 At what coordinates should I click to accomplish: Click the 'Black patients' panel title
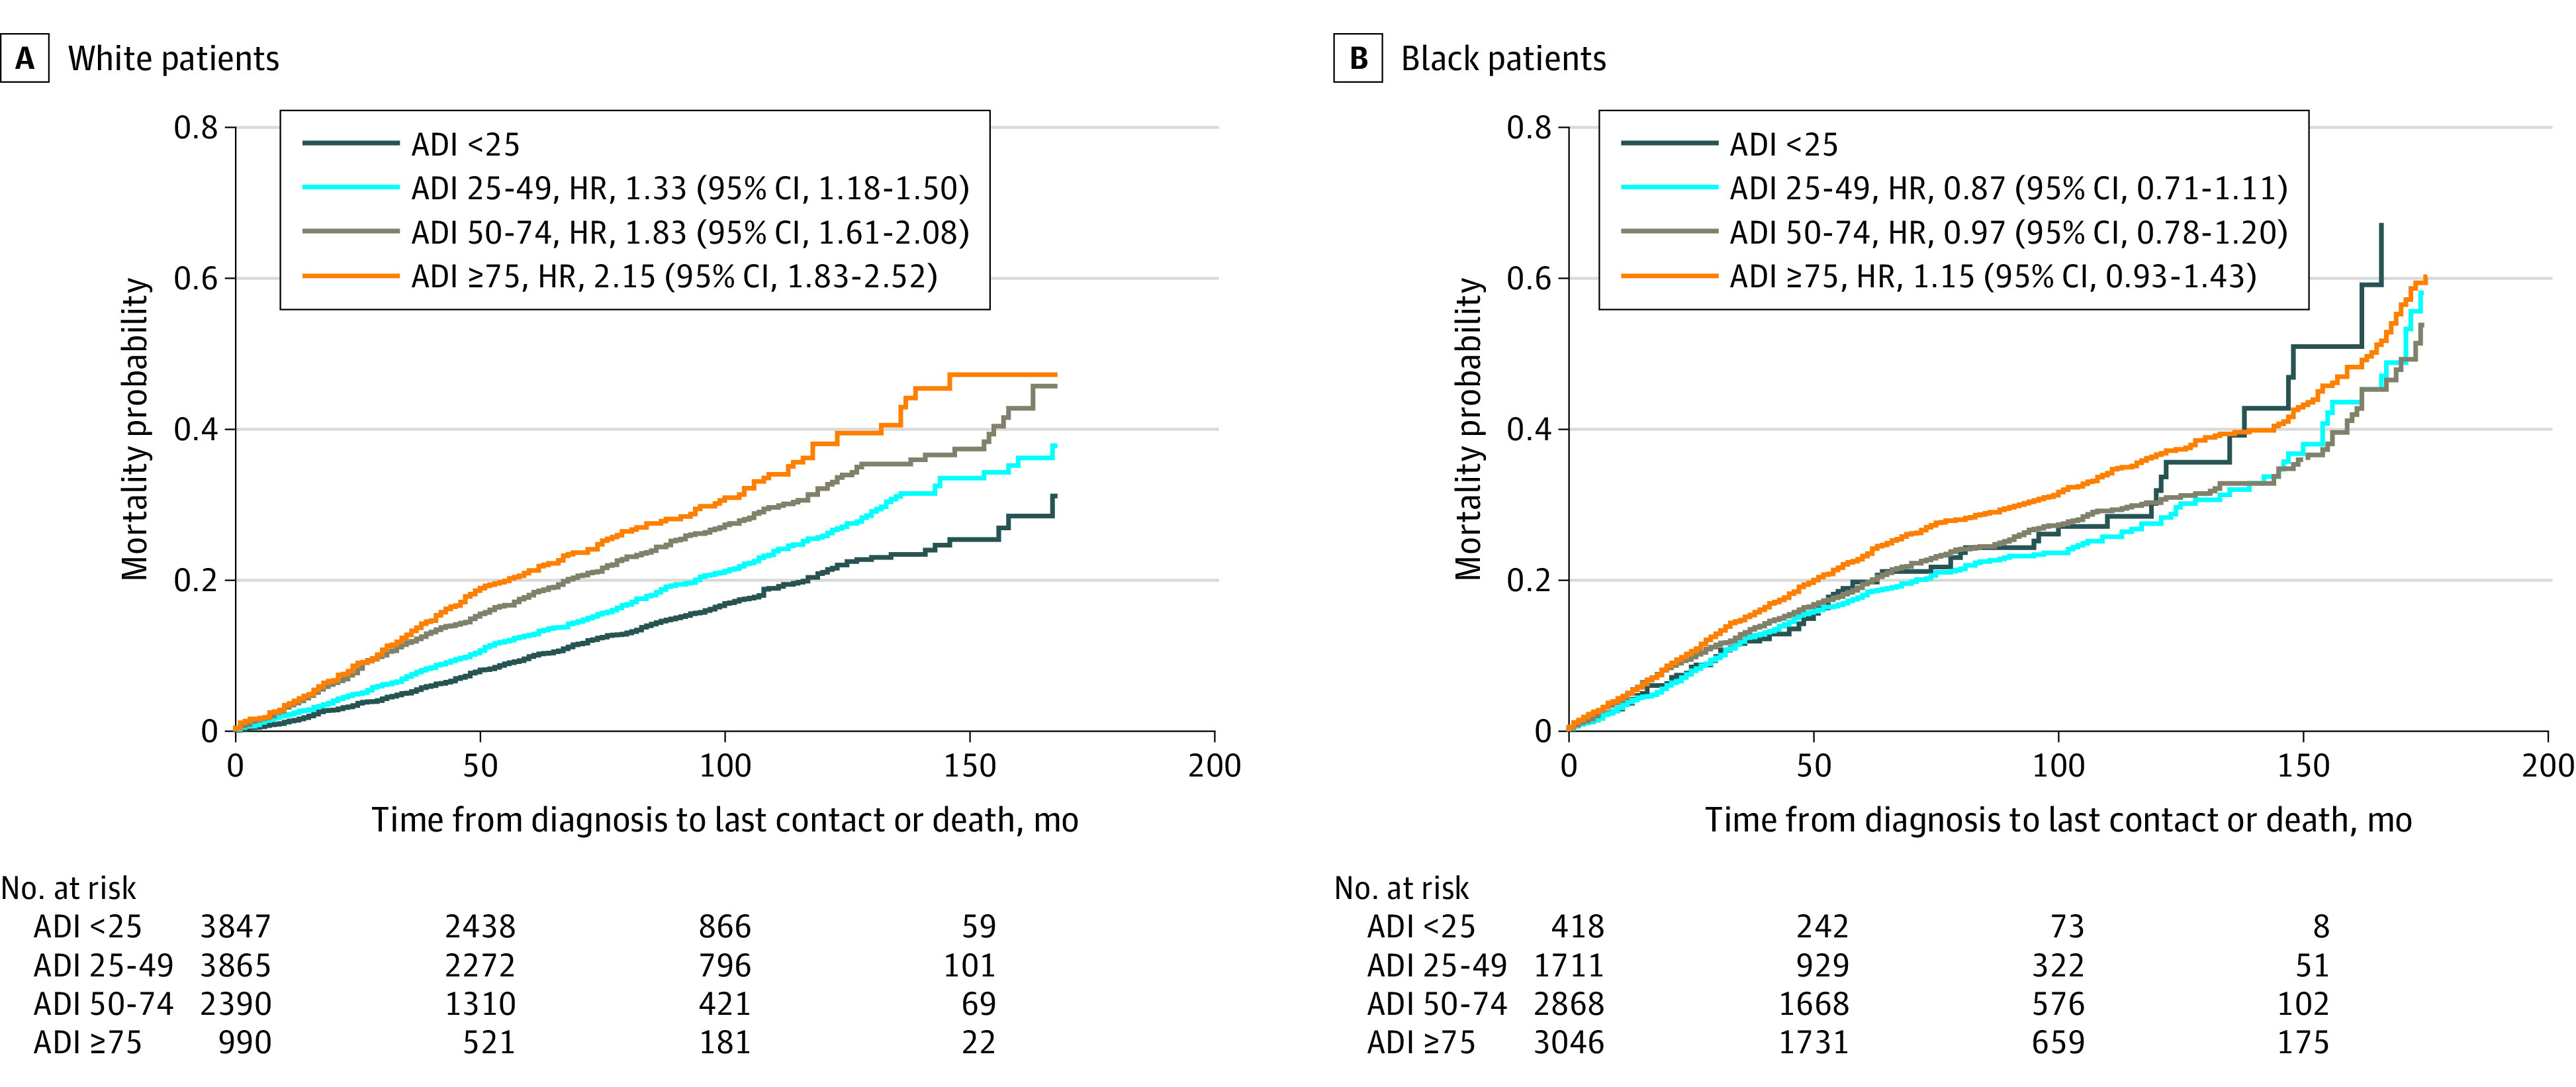[1503, 59]
